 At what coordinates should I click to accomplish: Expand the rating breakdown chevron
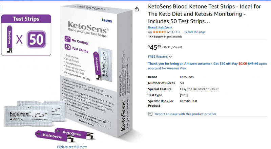click(168, 32)
